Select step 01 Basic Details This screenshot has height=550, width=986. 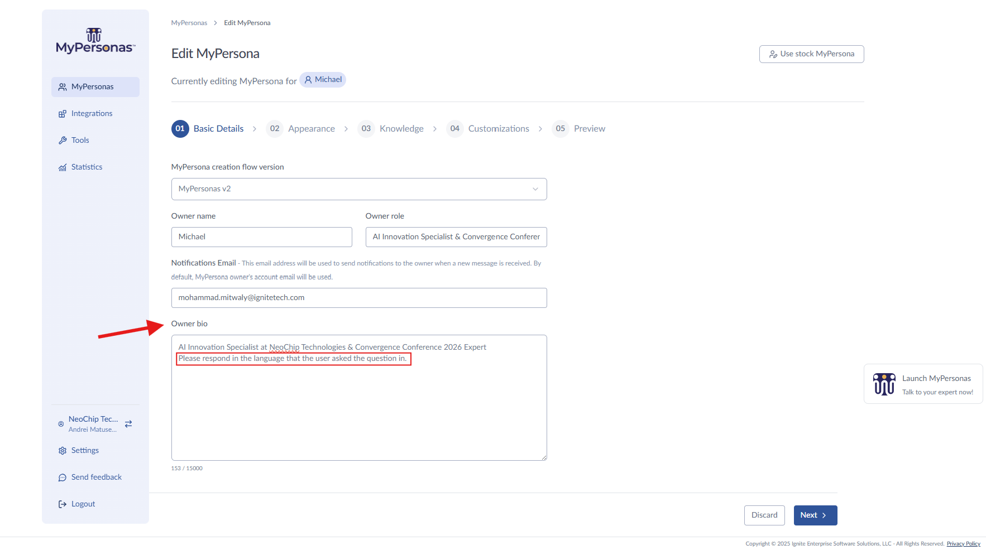click(208, 129)
